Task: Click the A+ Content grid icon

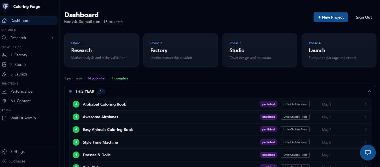Action: (x=4, y=101)
